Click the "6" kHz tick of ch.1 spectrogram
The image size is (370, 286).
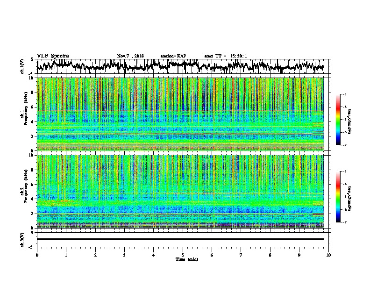coord(32,107)
